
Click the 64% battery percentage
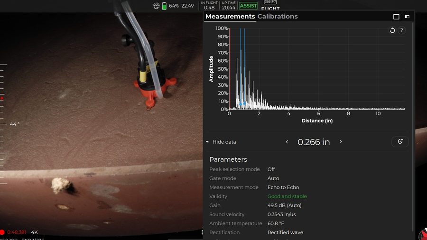(x=174, y=6)
